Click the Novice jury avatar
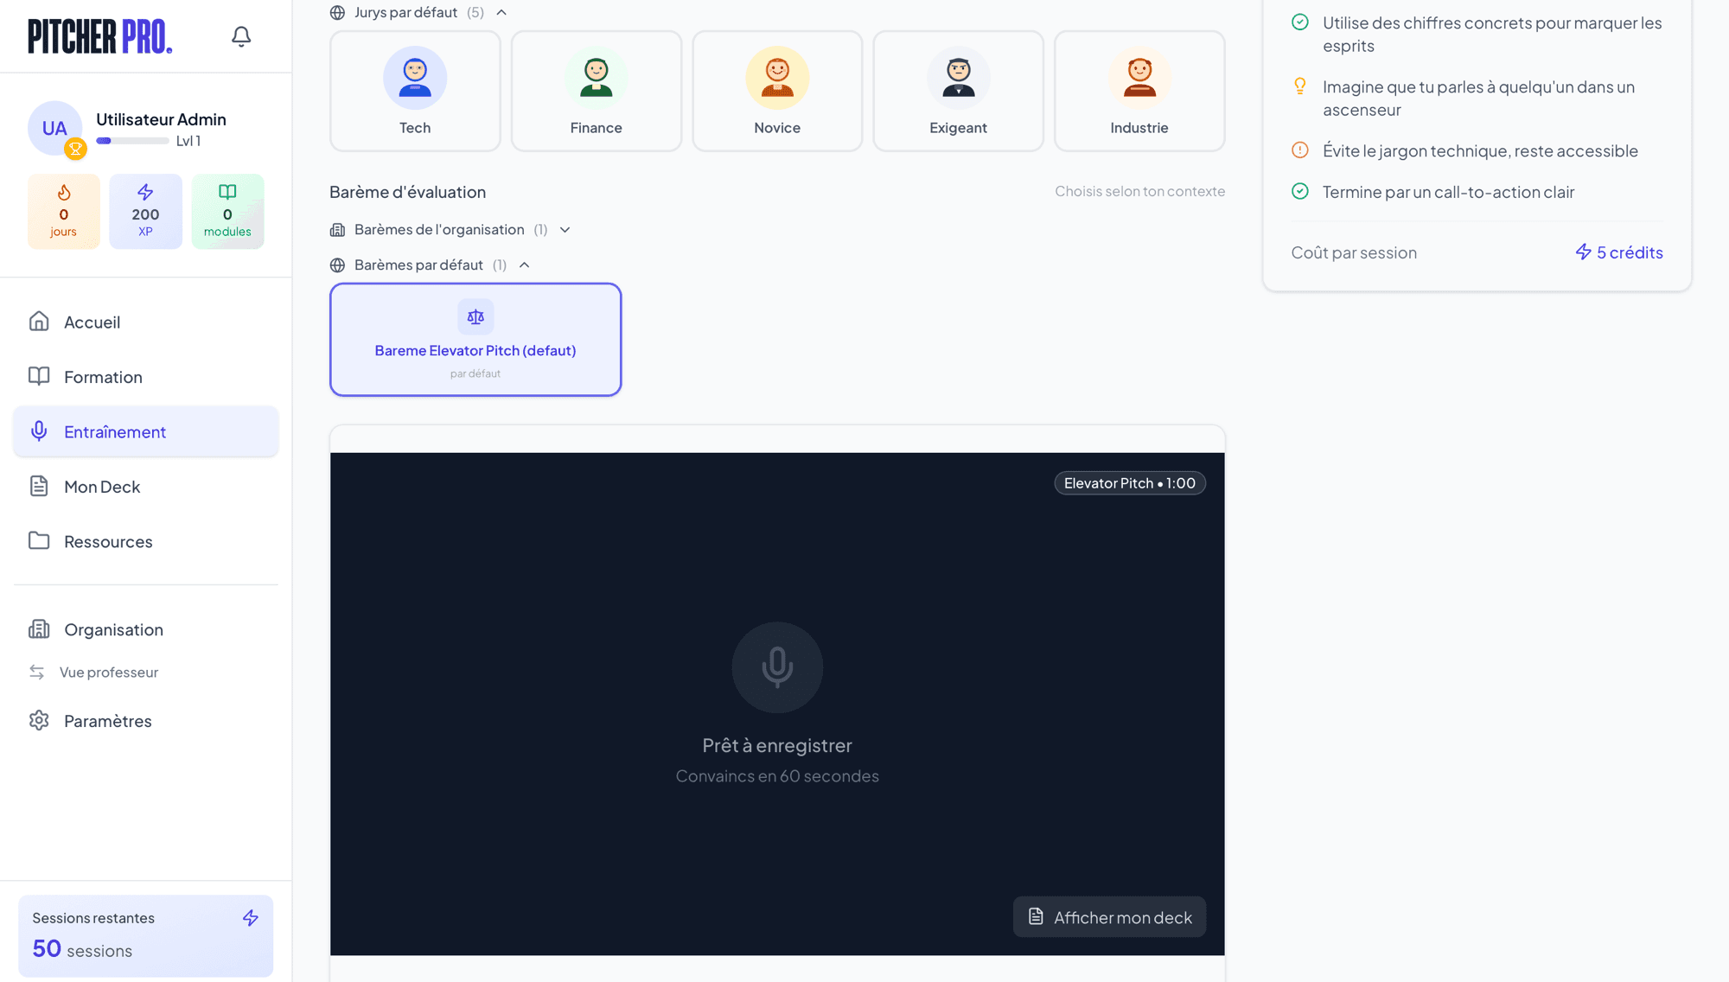This screenshot has height=982, width=1729. (x=777, y=78)
